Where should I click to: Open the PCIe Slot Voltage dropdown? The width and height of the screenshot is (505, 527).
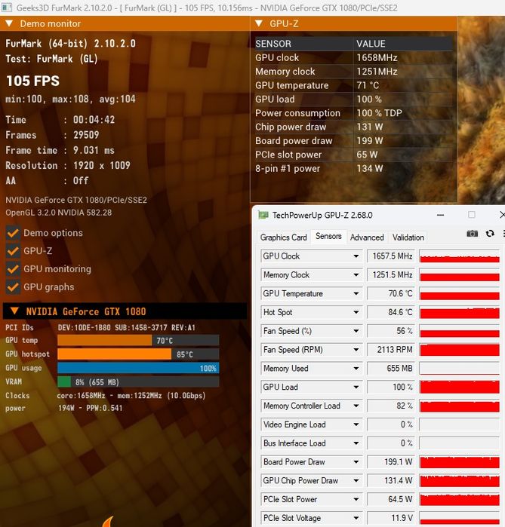click(x=356, y=518)
